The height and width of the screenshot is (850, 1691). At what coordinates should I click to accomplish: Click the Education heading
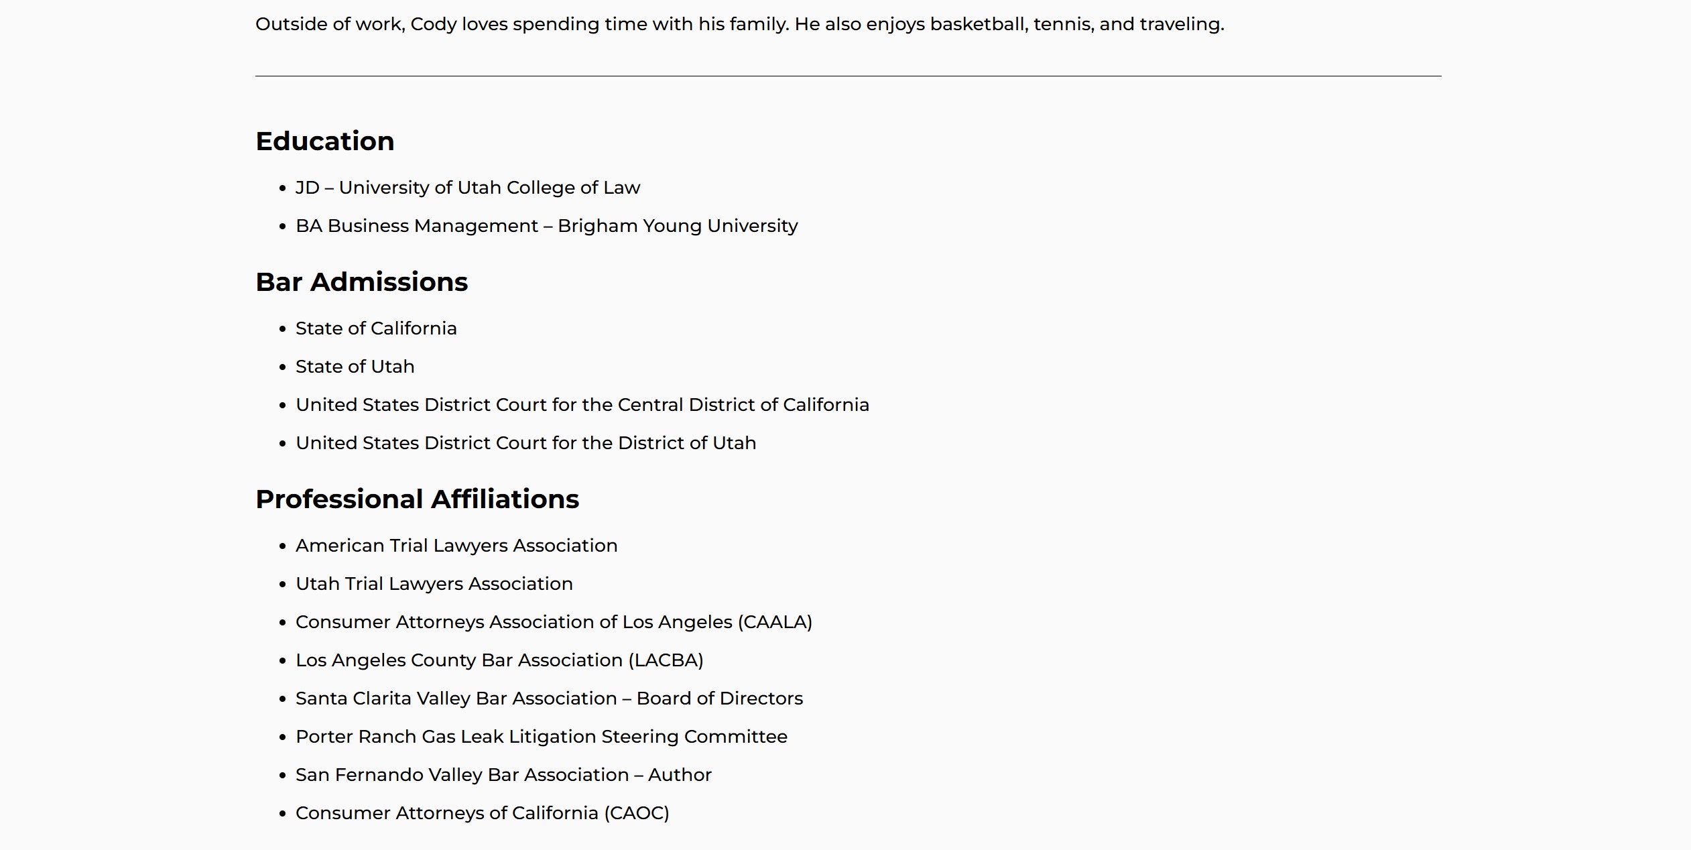(325, 141)
